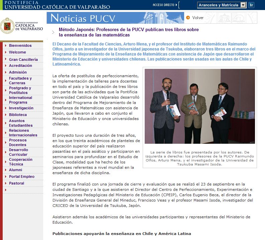265x240 pixels.
Task: Click the red arrow beside Asuntos Estudiantiles
Action: pyautogui.click(x=6, y=123)
